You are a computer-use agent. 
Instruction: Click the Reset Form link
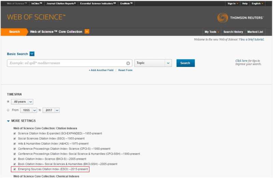click(x=125, y=70)
